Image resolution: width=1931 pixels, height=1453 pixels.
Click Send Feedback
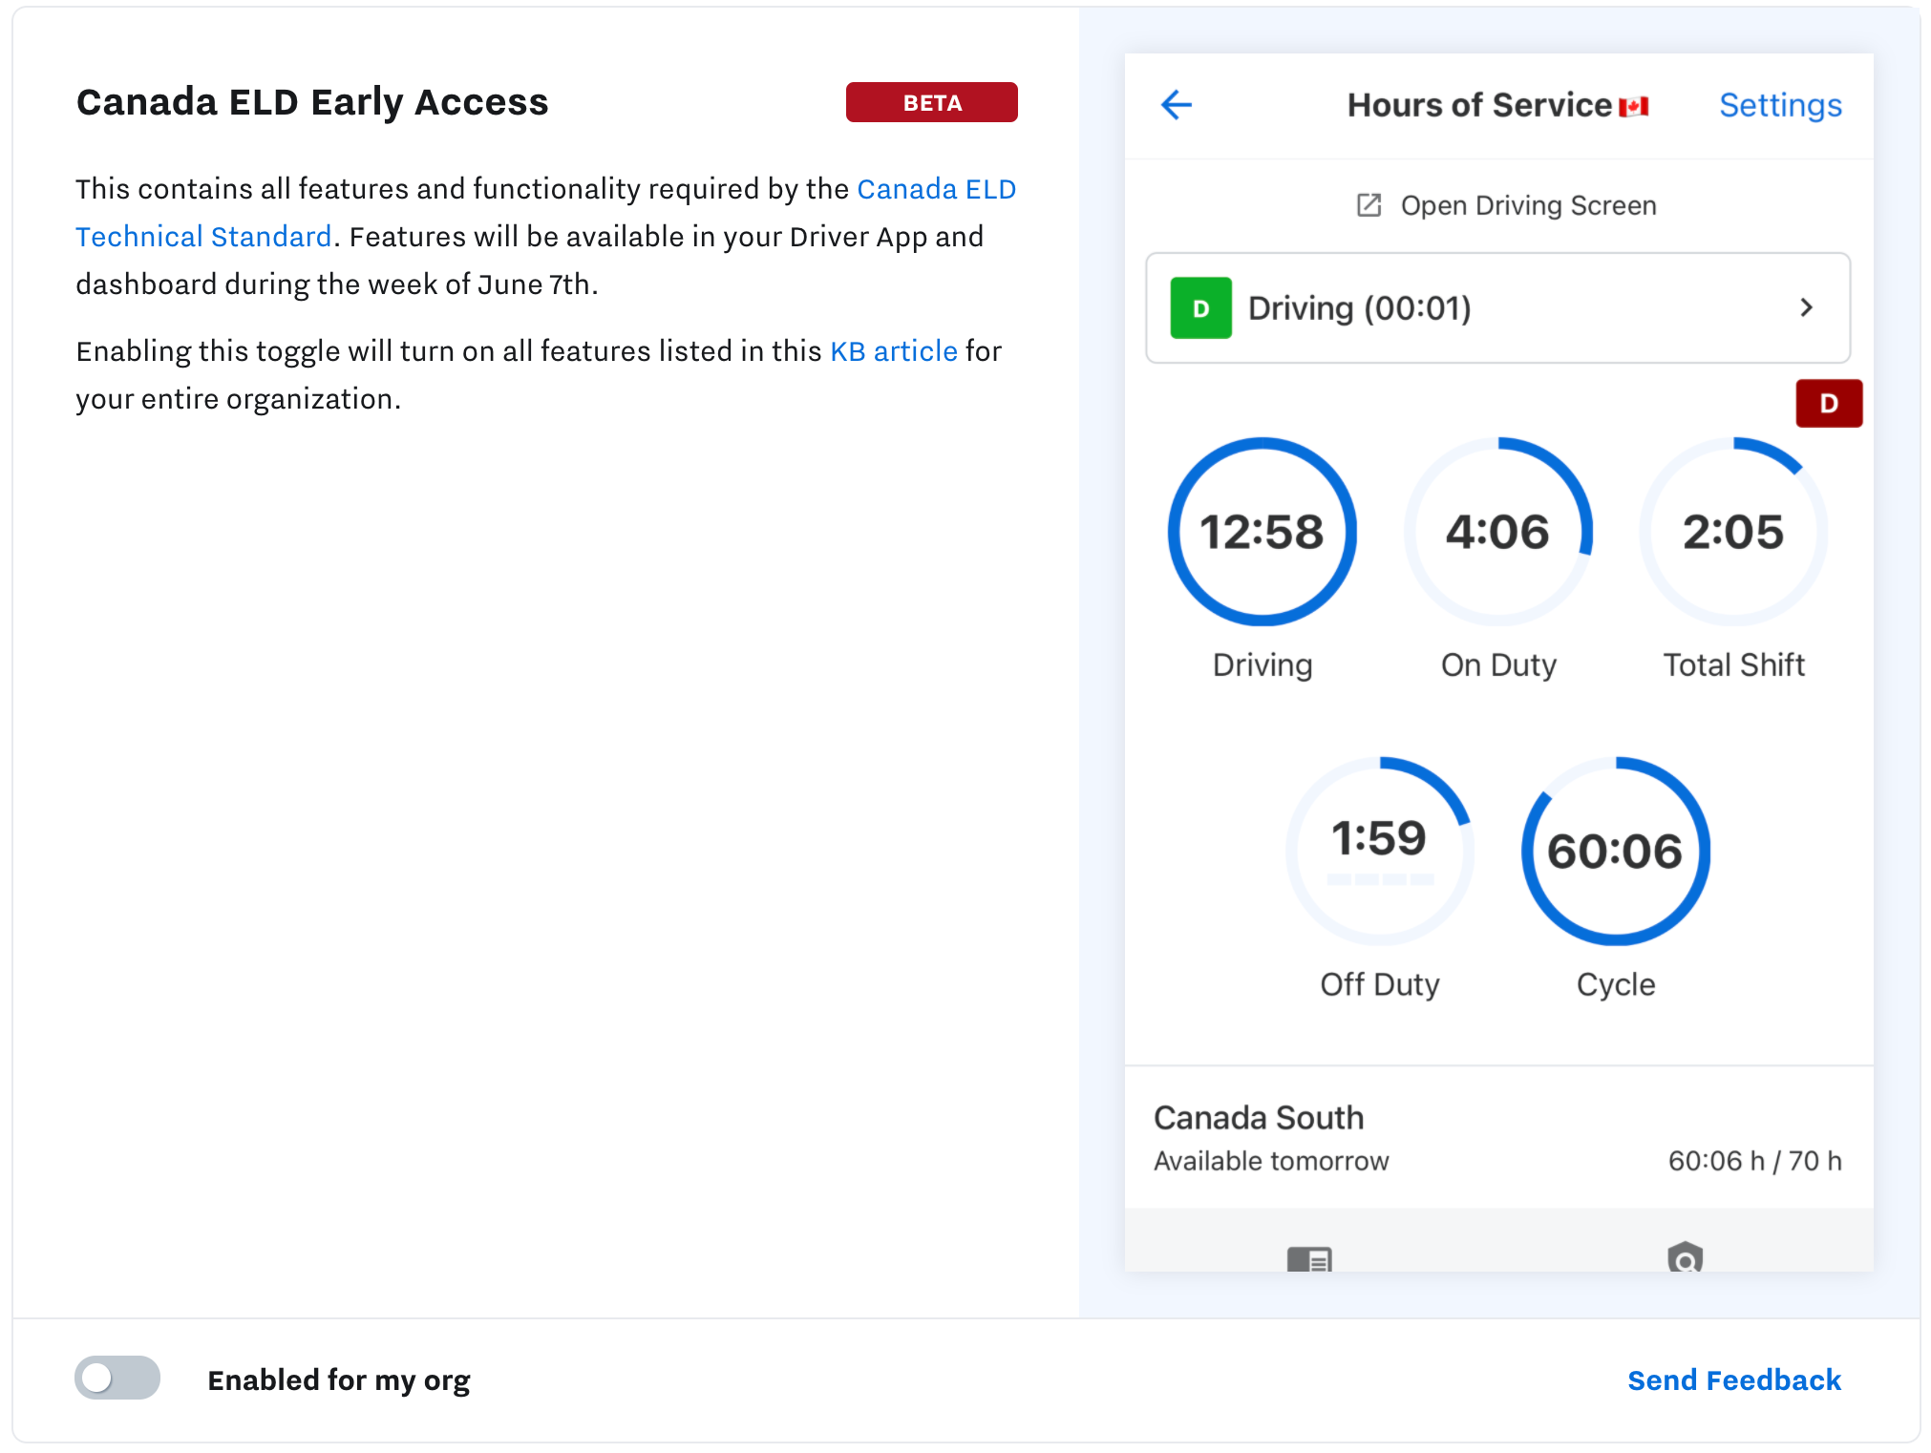coord(1733,1379)
